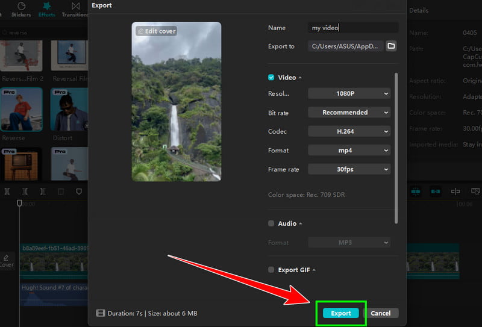The width and height of the screenshot is (482, 327).
Task: Click the film strip icon beside Duration
Action: pos(101,313)
